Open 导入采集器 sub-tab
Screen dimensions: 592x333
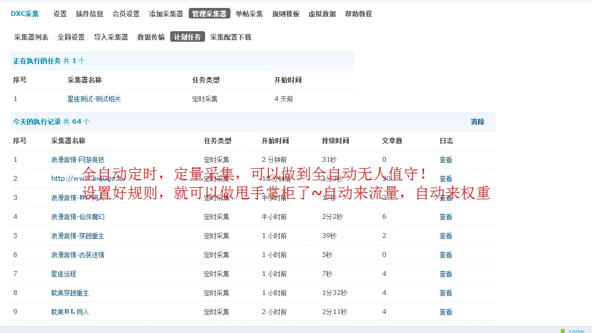(111, 37)
